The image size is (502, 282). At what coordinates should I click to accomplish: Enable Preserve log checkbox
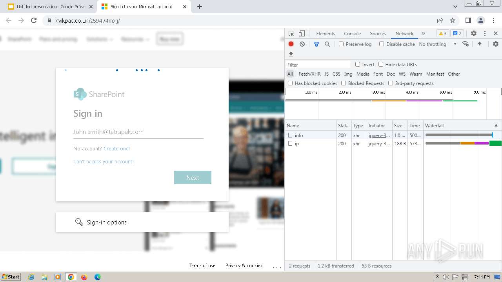341,44
